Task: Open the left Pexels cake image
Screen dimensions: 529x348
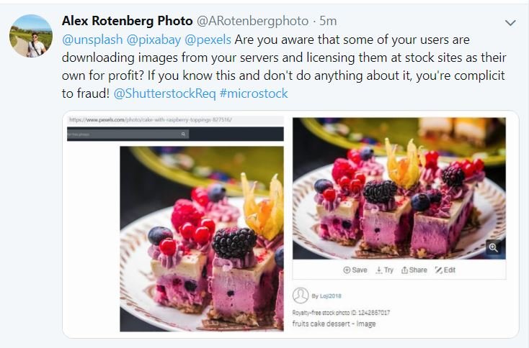Action: (x=201, y=239)
